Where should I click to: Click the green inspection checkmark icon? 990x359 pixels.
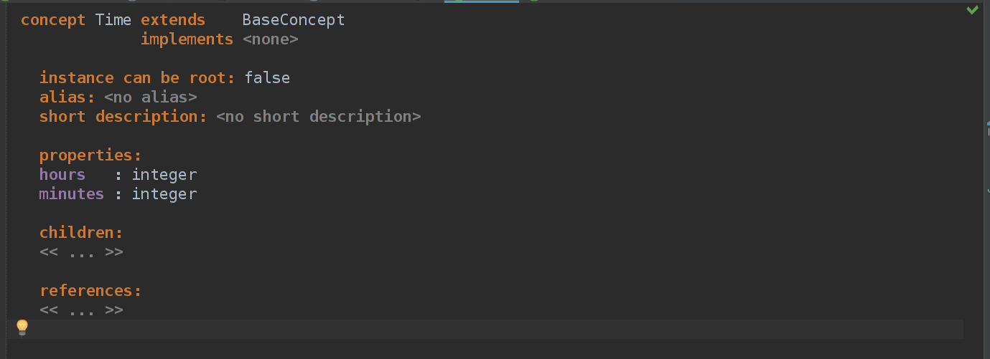coord(973,10)
